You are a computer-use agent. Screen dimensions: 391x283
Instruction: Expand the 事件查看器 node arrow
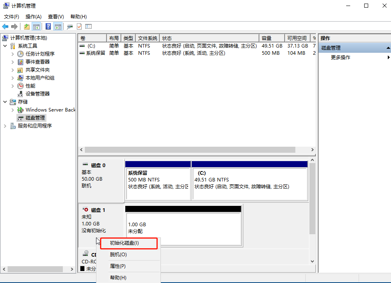[12, 62]
